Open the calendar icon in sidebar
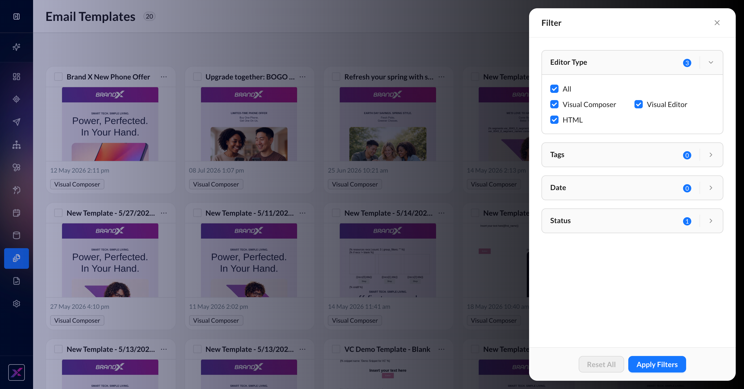This screenshot has width=744, height=389. tap(17, 213)
